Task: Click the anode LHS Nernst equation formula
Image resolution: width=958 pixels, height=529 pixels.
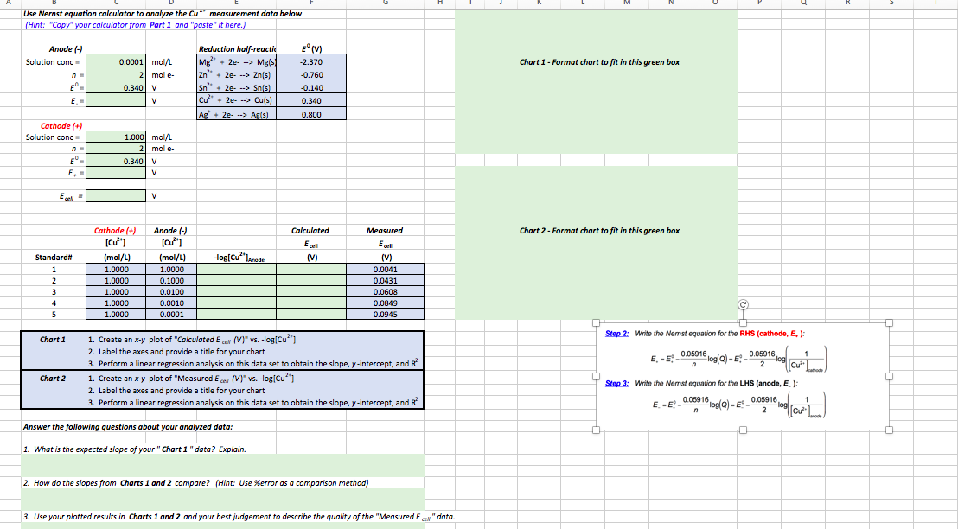Action: tap(738, 405)
